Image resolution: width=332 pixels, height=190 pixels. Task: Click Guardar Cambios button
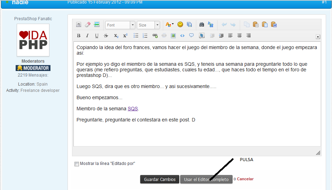pos(160,179)
